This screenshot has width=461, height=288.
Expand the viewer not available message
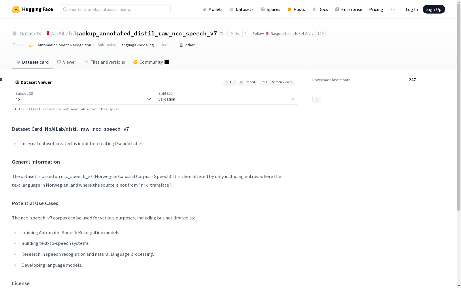coord(68,109)
